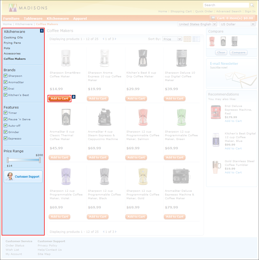The width and height of the screenshot is (259, 260).
Task: Add Sharpson SmartBrew Coffee Maker to cart
Action: tap(59, 98)
